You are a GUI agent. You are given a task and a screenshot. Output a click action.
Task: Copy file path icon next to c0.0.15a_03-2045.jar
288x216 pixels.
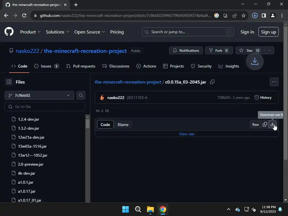pyautogui.click(x=212, y=82)
